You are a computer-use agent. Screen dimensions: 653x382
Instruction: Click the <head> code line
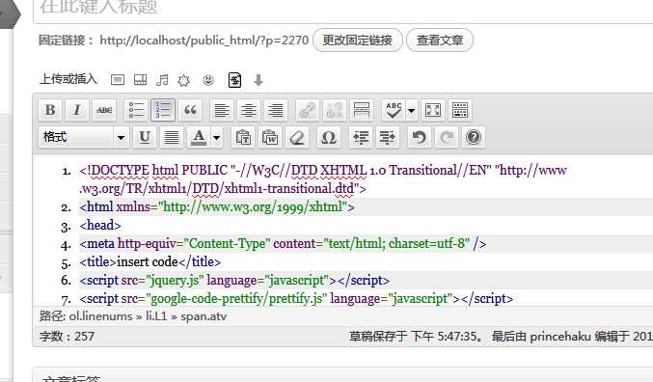pyautogui.click(x=100, y=225)
